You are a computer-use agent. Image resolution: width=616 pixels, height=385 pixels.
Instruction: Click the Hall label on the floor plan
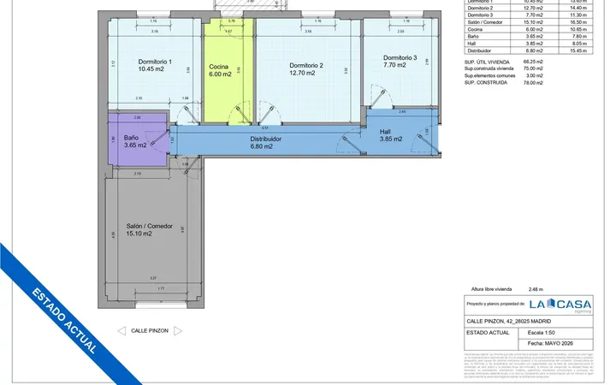click(385, 132)
